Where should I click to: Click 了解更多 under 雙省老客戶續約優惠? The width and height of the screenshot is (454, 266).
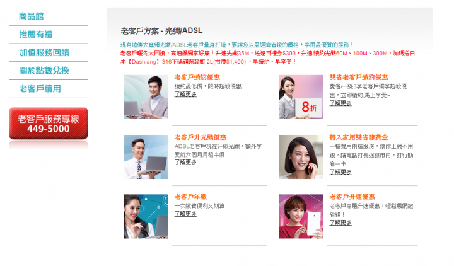[x=340, y=103]
